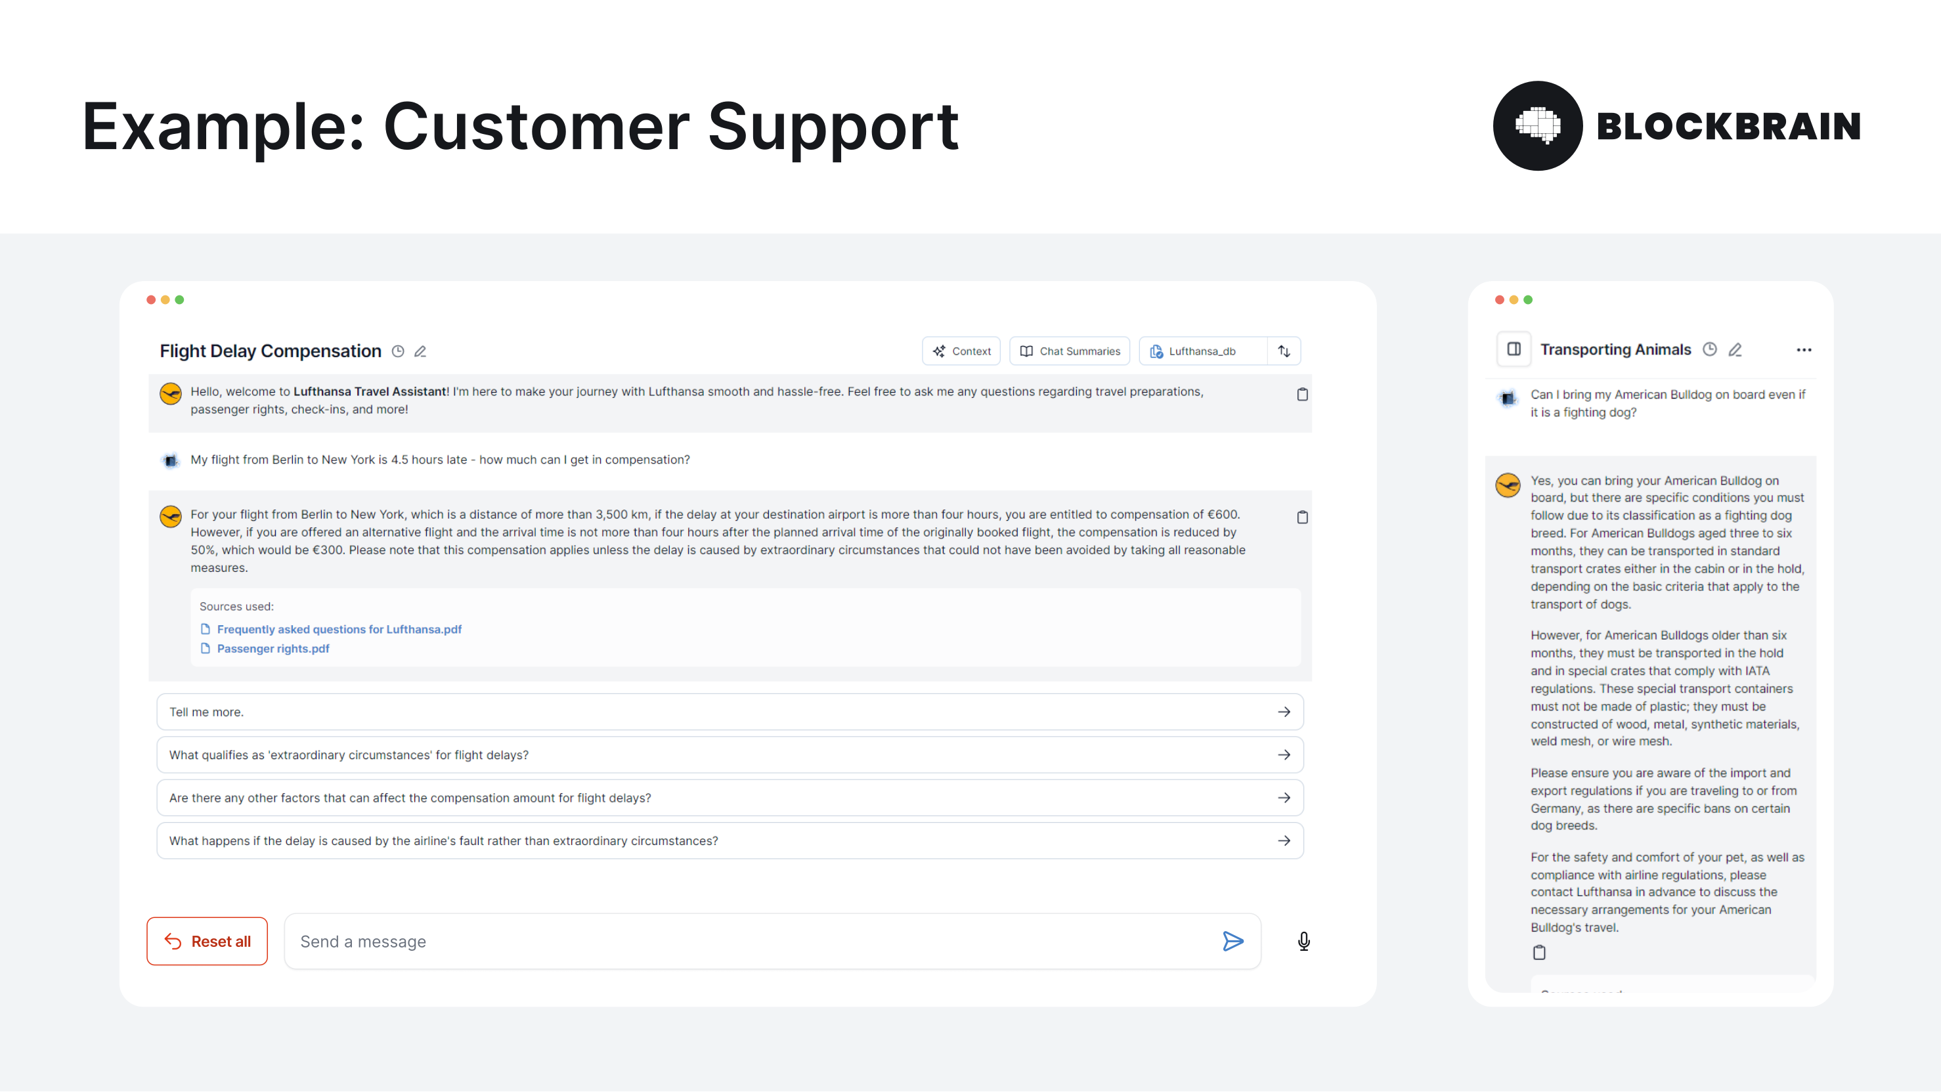This screenshot has width=1941, height=1092.
Task: Copy the American Bulldog answer
Action: [x=1539, y=953]
